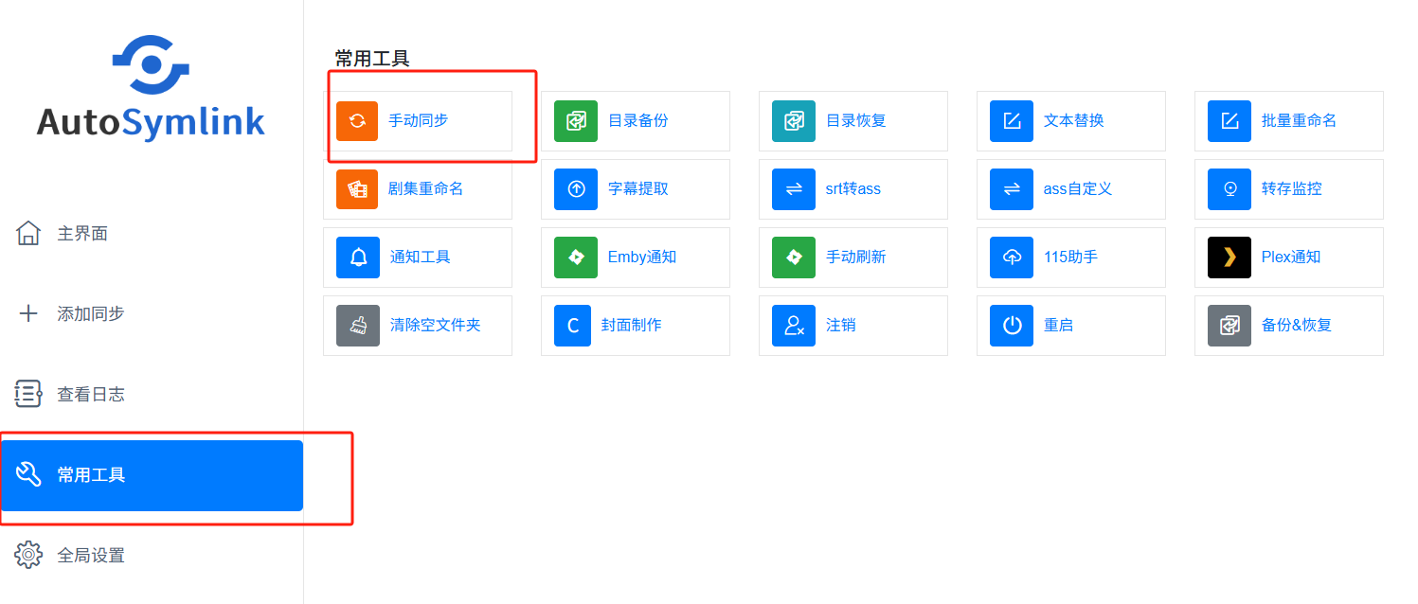The width and height of the screenshot is (1418, 604).
Task: Click the 常用工具 page heading
Action: (x=372, y=59)
